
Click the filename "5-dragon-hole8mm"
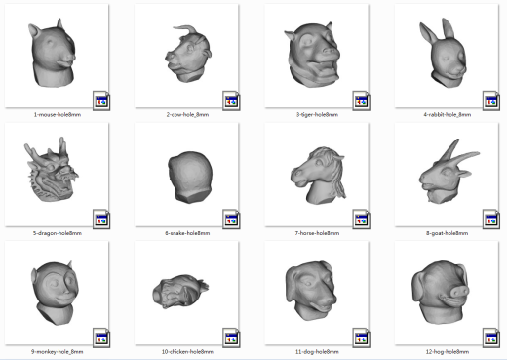pyautogui.click(x=58, y=233)
